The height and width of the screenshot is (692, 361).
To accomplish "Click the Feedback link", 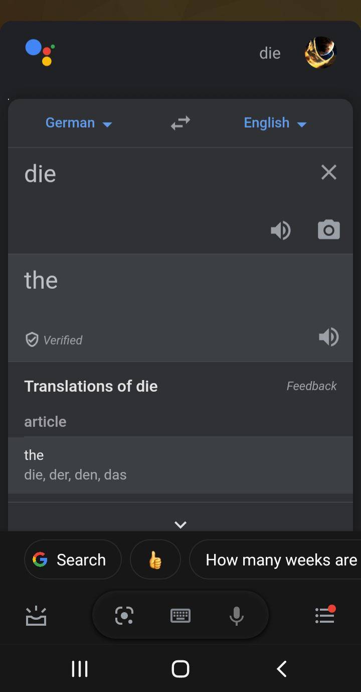I will 311,386.
